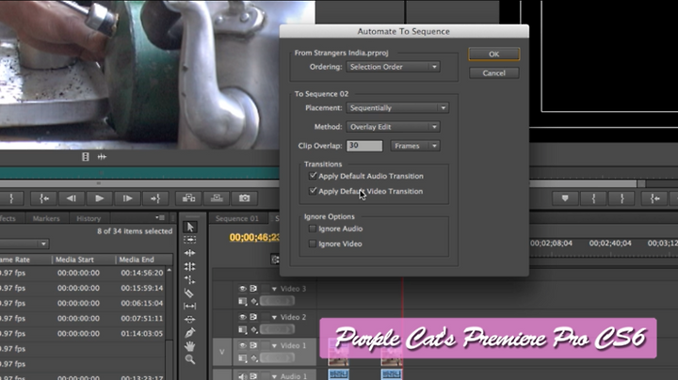
Task: Click the Drag Audio Only waveform icon
Action: (x=102, y=157)
